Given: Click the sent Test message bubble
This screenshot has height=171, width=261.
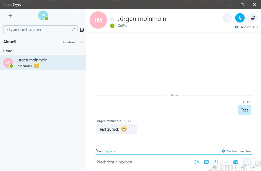Looking at the screenshot, I should [x=244, y=110].
